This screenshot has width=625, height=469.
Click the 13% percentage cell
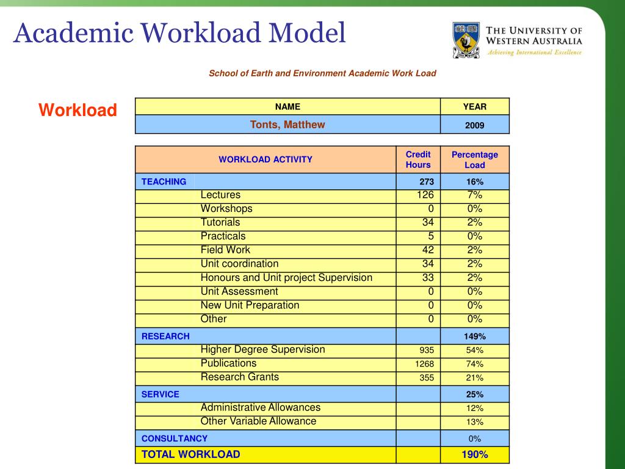[x=475, y=422]
